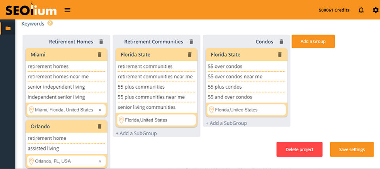Click the Add a Group button
This screenshot has height=169, width=380.
click(313, 41)
